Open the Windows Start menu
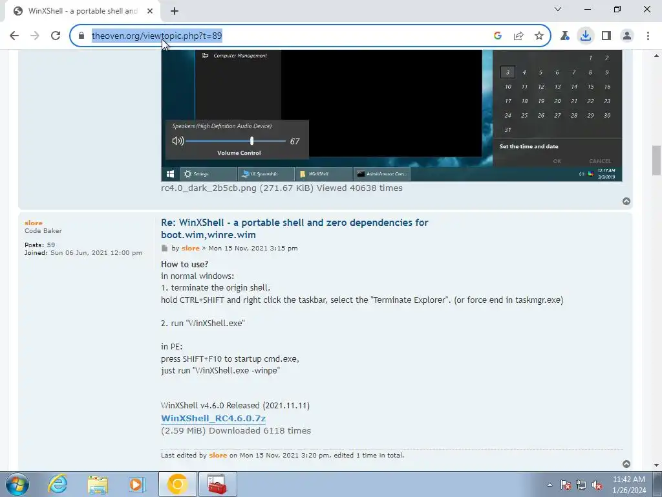662x497 pixels. (17, 484)
